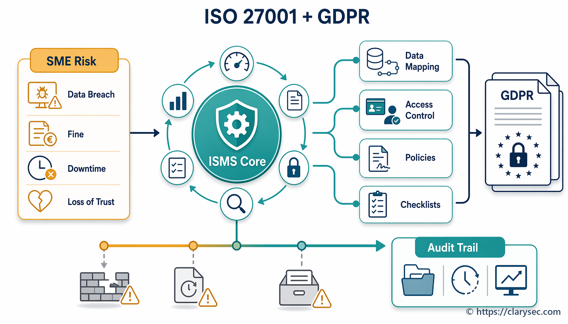Click the green timeline node under the magnifier
568x324 pixels.
click(x=236, y=246)
